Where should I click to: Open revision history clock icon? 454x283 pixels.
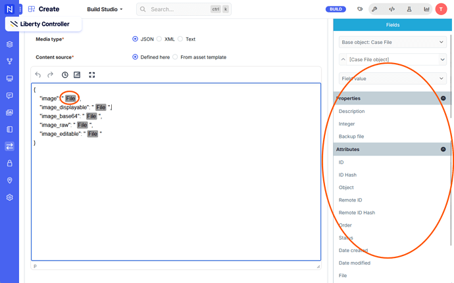coord(65,75)
